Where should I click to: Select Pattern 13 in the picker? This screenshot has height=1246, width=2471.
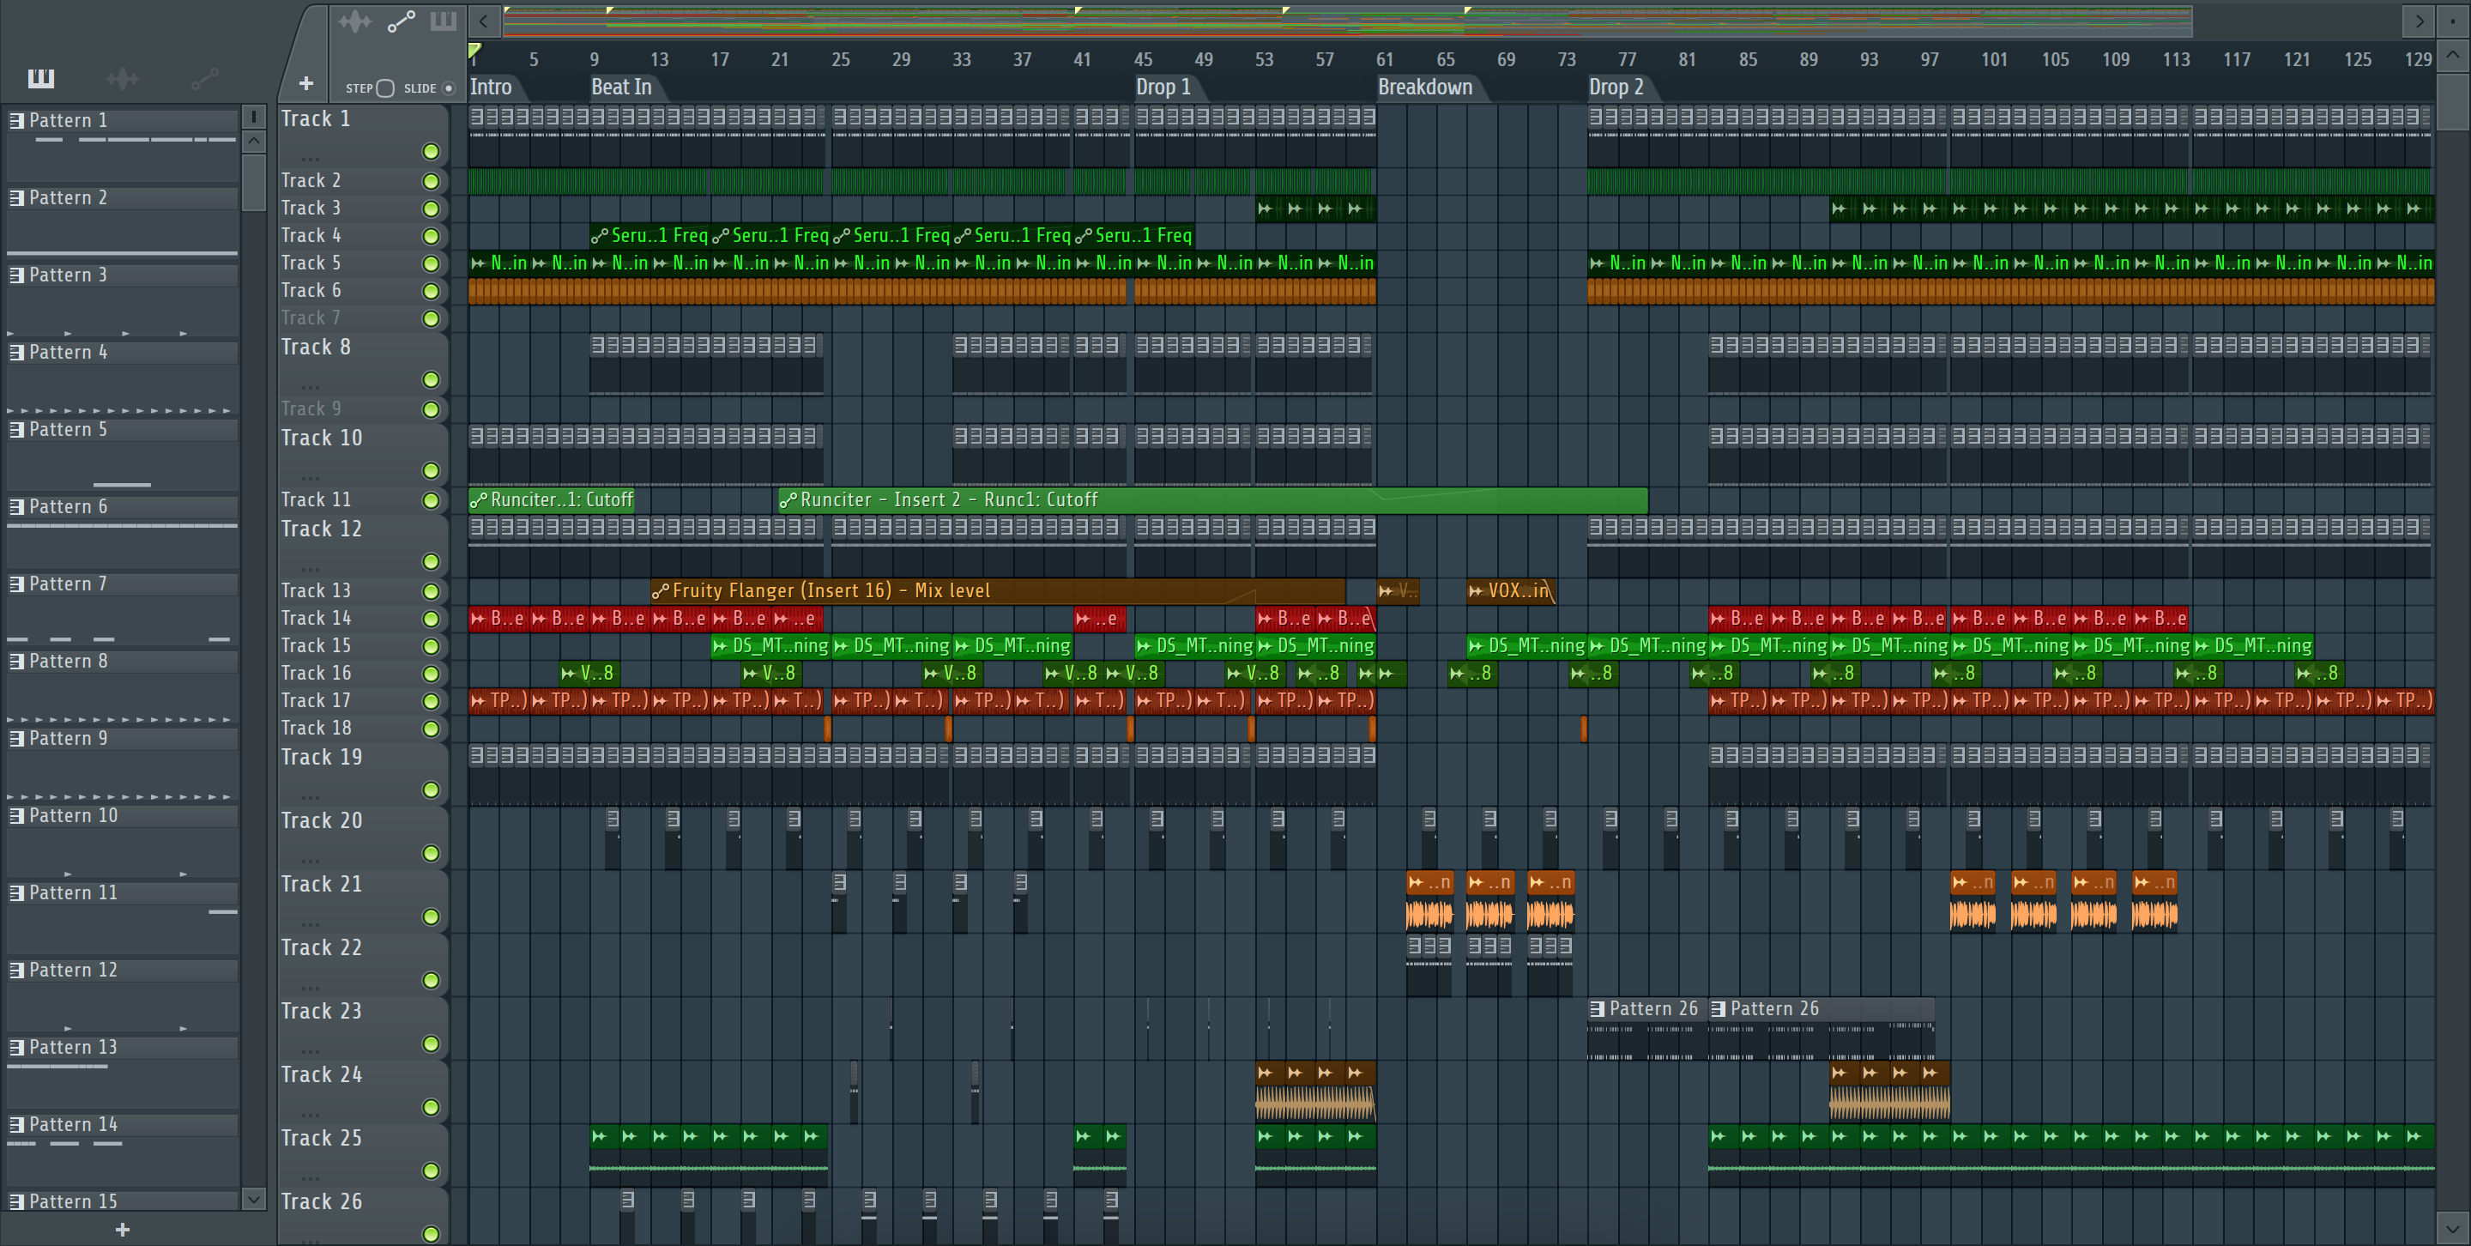(122, 1048)
